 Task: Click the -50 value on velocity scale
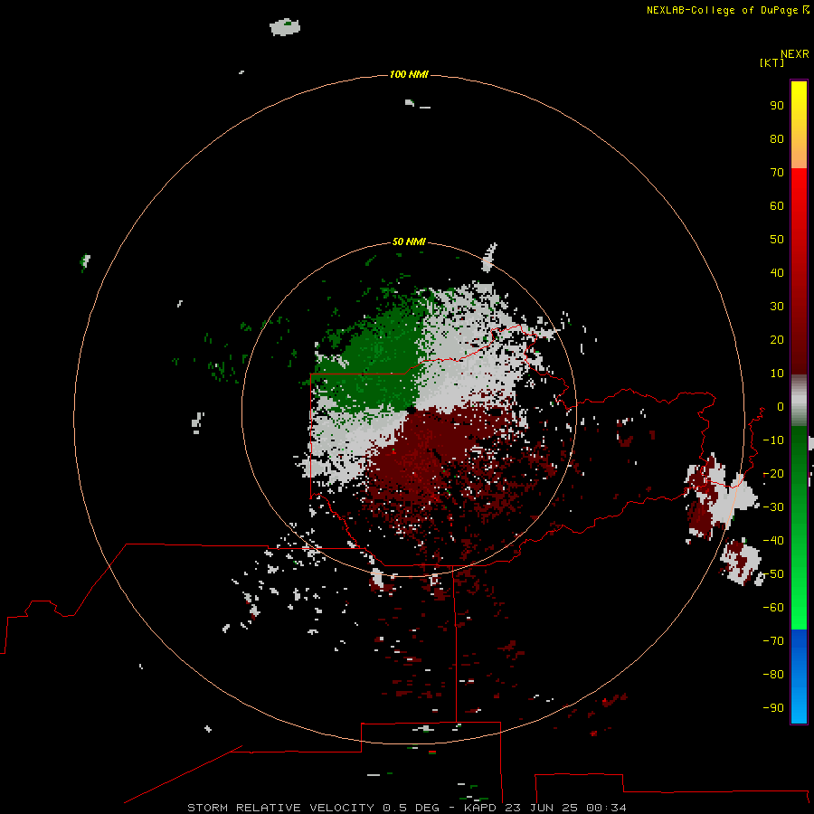(x=773, y=574)
